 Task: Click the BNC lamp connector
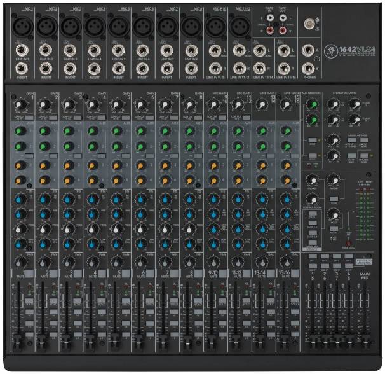(309, 24)
